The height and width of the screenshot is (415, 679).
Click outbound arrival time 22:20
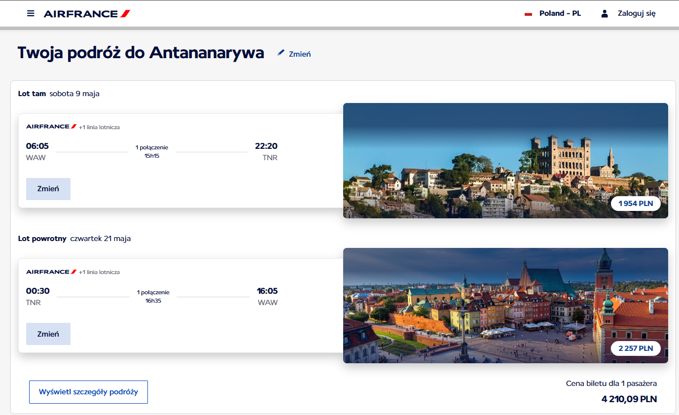pos(266,146)
